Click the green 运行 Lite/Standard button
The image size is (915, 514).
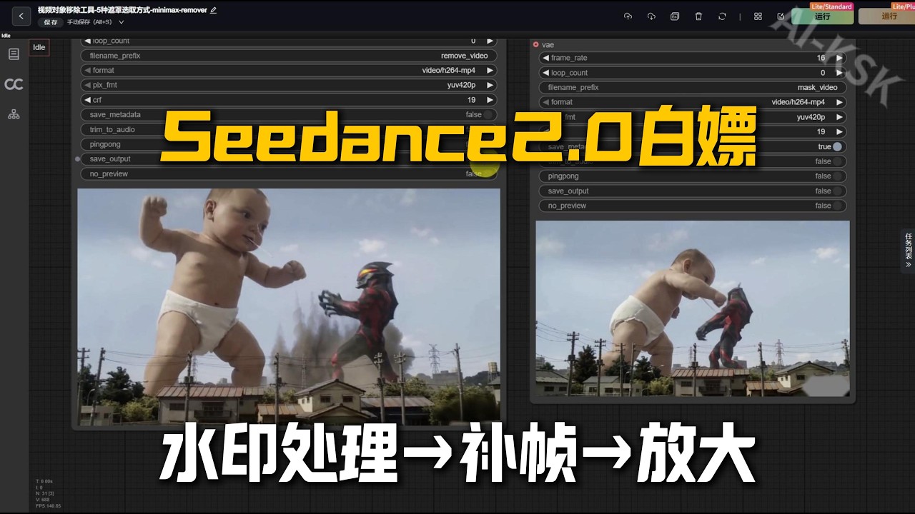822,16
